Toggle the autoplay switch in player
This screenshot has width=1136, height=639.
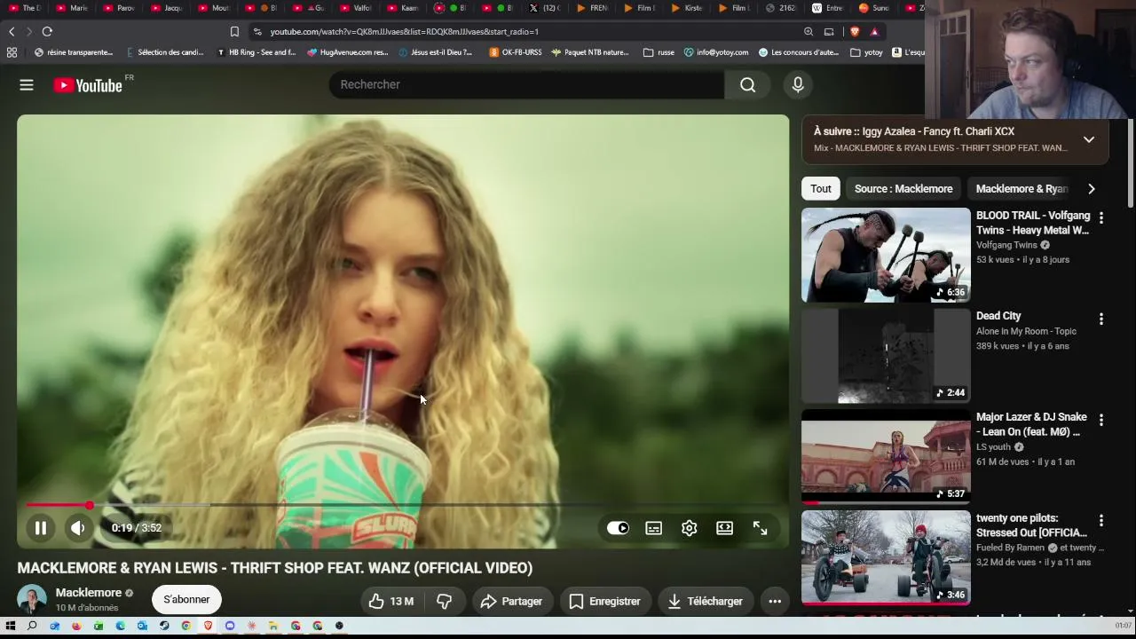coord(618,528)
